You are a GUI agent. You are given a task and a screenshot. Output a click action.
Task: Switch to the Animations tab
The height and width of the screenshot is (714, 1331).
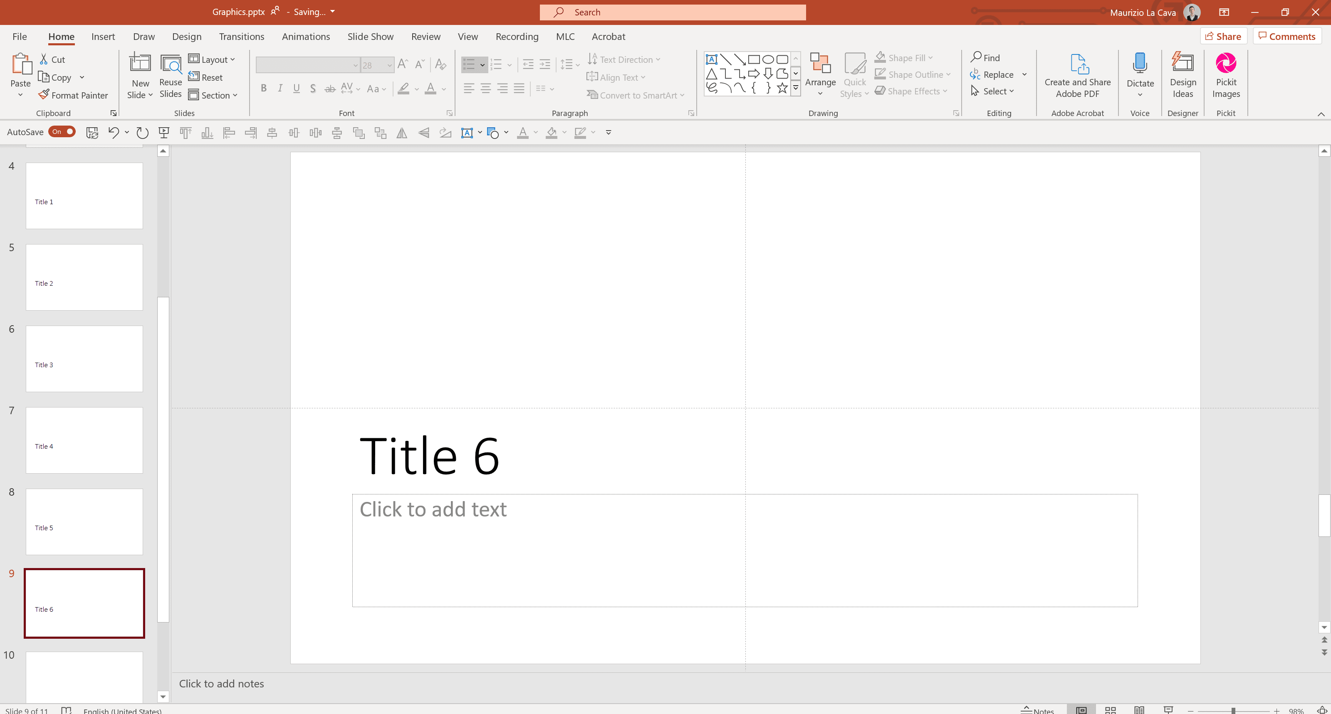(306, 37)
